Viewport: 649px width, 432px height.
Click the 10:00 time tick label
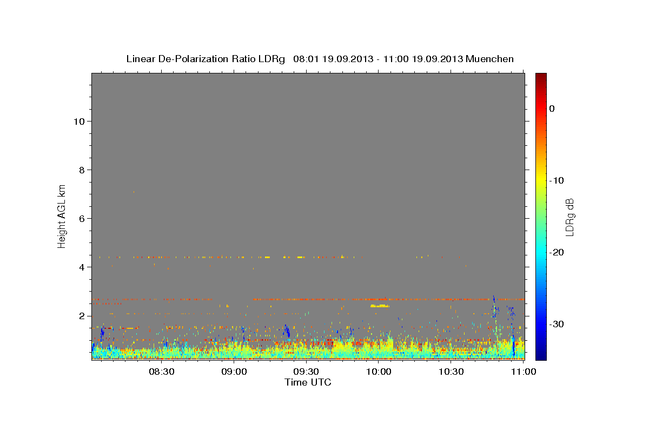[x=379, y=372]
